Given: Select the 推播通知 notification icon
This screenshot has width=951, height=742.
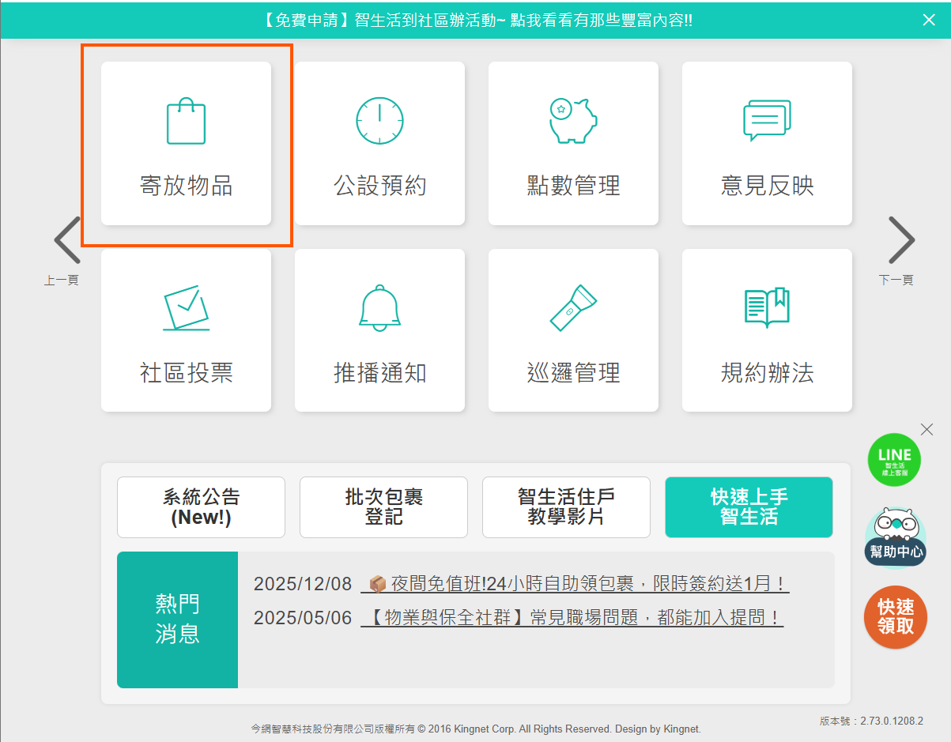Looking at the screenshot, I should coord(379,330).
